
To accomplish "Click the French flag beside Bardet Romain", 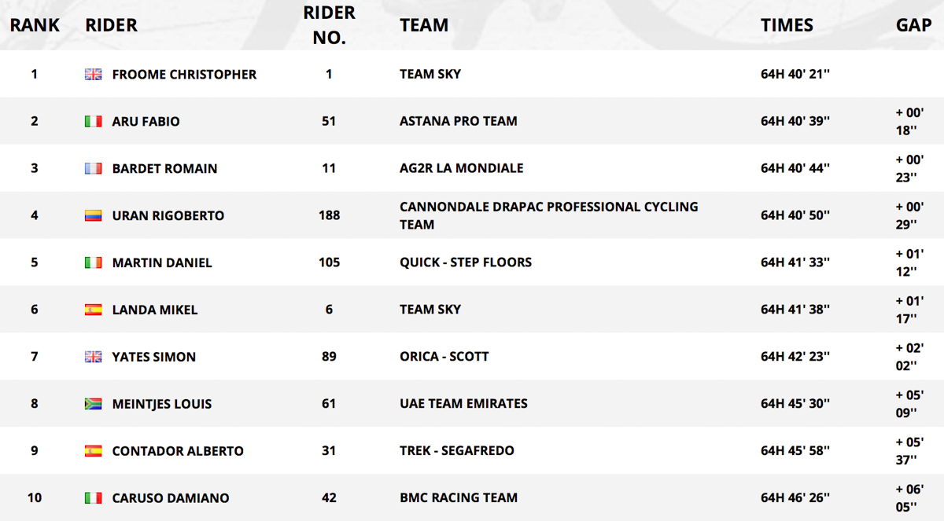I will (93, 169).
